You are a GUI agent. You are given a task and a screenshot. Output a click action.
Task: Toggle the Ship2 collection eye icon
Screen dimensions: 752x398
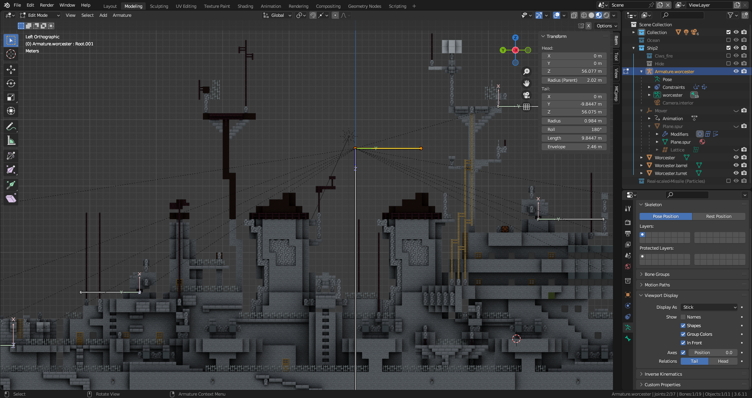736,48
